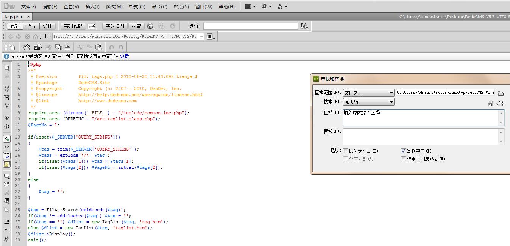Enable 区分大小写 case-sensitive checkbox
This screenshot has height=246, width=510.
click(346, 151)
